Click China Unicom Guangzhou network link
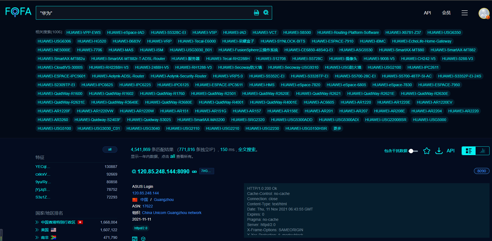492x241 pixels. 171,213
